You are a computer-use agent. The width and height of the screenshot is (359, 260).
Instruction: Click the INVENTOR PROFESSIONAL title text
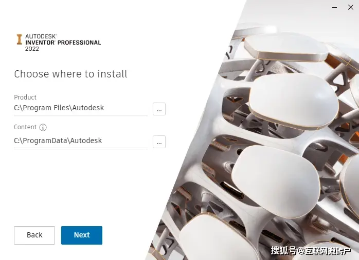(x=63, y=43)
